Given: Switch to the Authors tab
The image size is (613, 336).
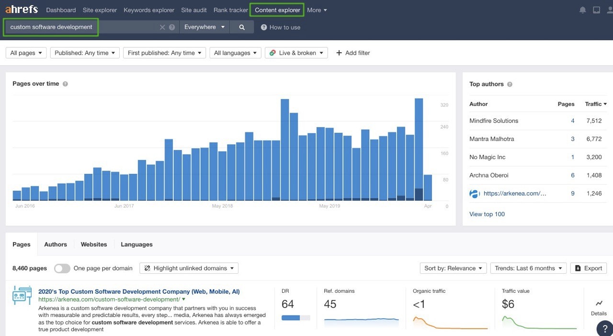Looking at the screenshot, I should click(x=56, y=244).
